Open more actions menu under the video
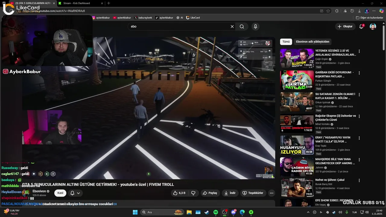 pos(271,193)
